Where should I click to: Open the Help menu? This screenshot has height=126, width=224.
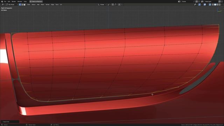[x=25, y=1]
